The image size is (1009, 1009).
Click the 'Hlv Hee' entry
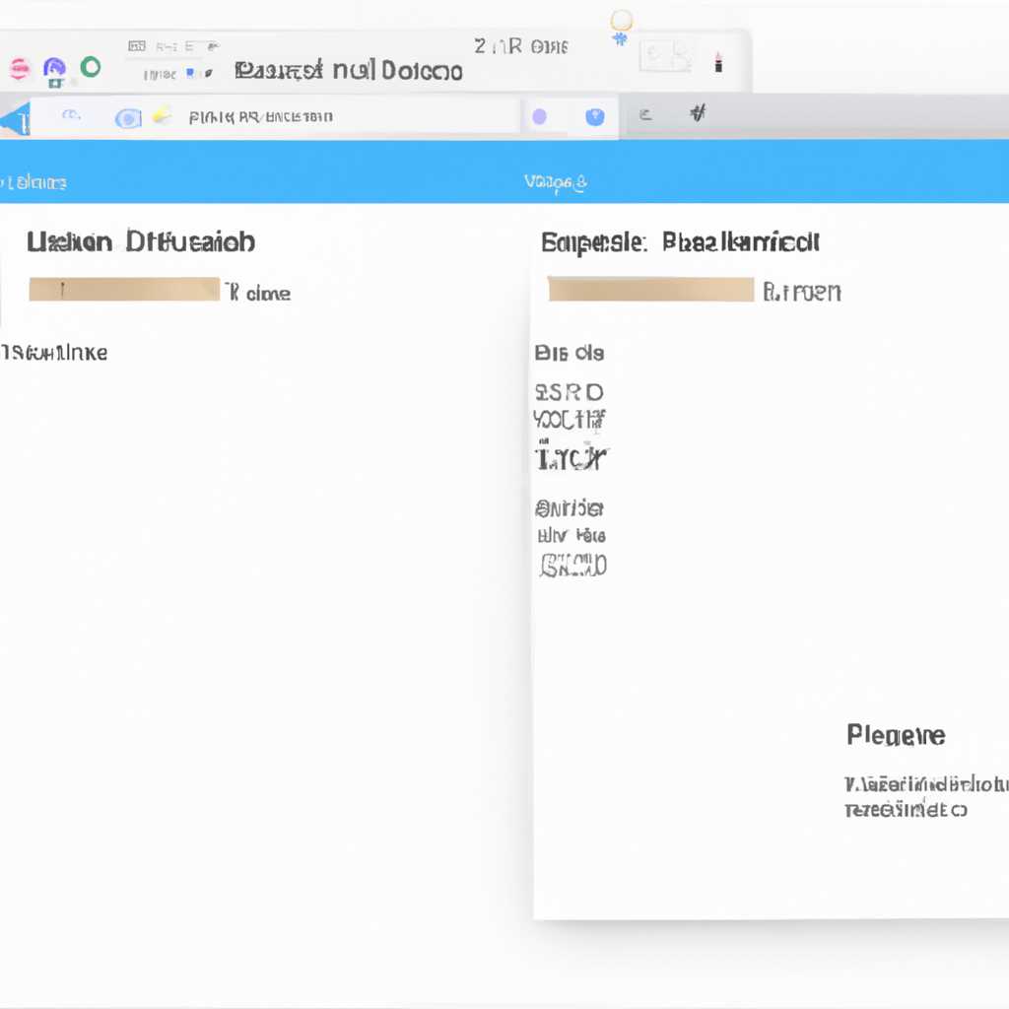[572, 535]
